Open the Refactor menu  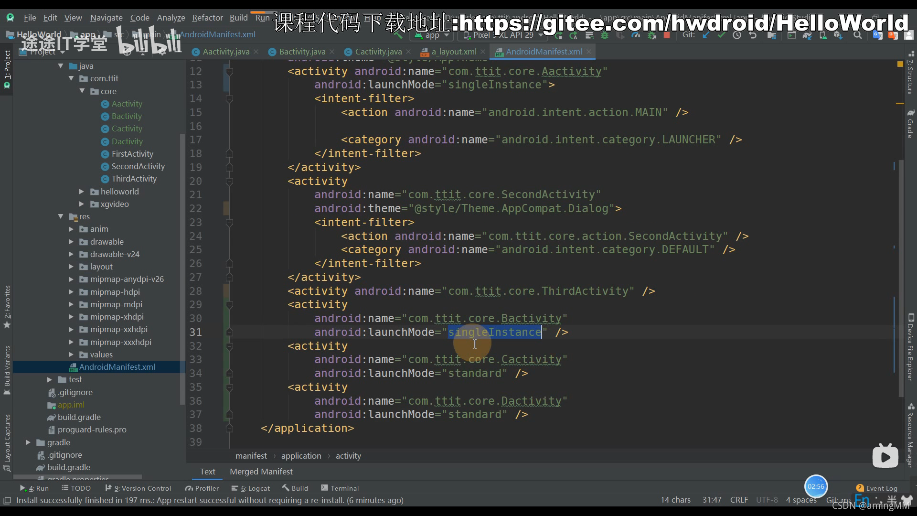207,18
